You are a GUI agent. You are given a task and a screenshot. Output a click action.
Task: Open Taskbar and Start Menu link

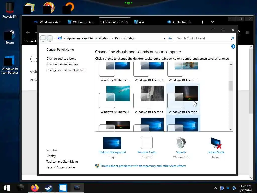pos(62,162)
